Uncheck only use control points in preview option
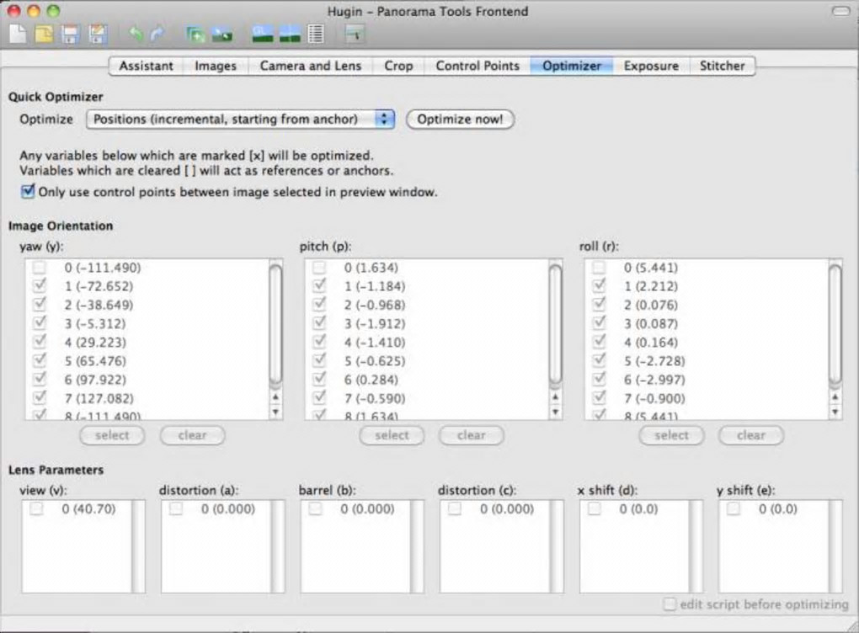Viewport: 859px width, 633px height. point(28,192)
